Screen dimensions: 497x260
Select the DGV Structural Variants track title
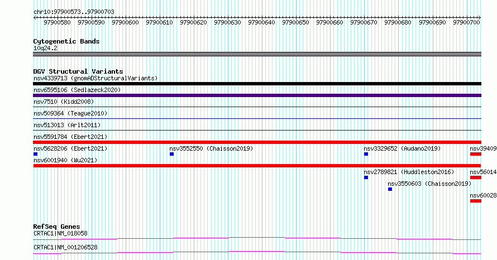[x=78, y=71]
